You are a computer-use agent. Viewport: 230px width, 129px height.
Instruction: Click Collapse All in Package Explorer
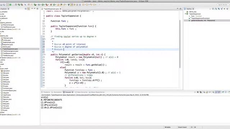pyautogui.click(x=26, y=9)
